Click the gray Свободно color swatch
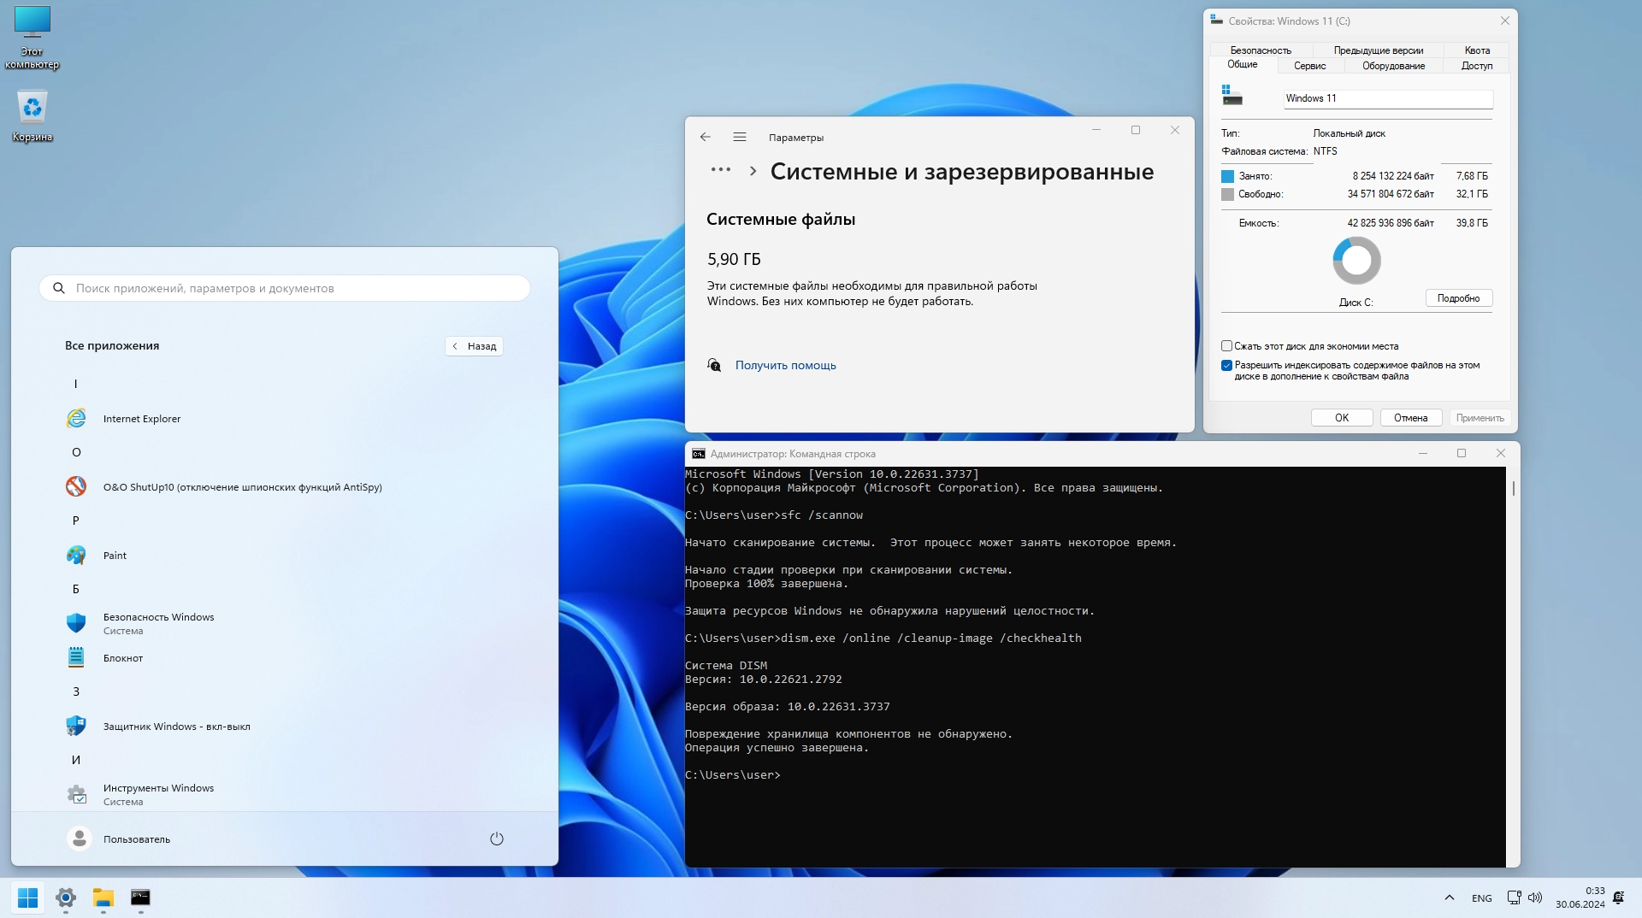The width and height of the screenshot is (1642, 918). coord(1227,194)
